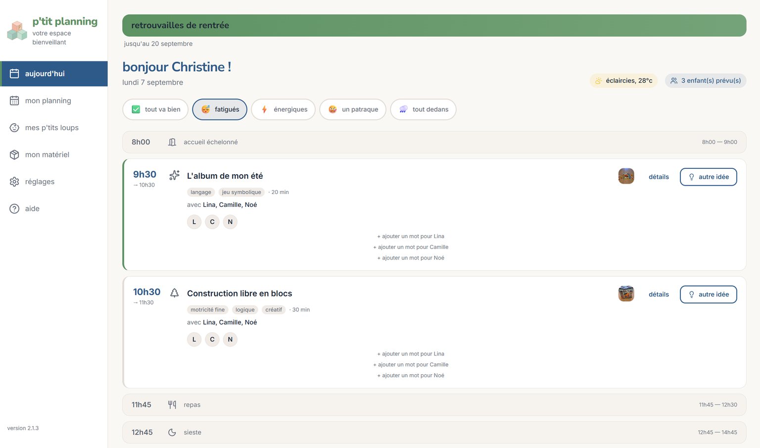Image resolution: width=760 pixels, height=448 pixels.
Task: Open mes p'tits loups section
Action: pos(54,128)
